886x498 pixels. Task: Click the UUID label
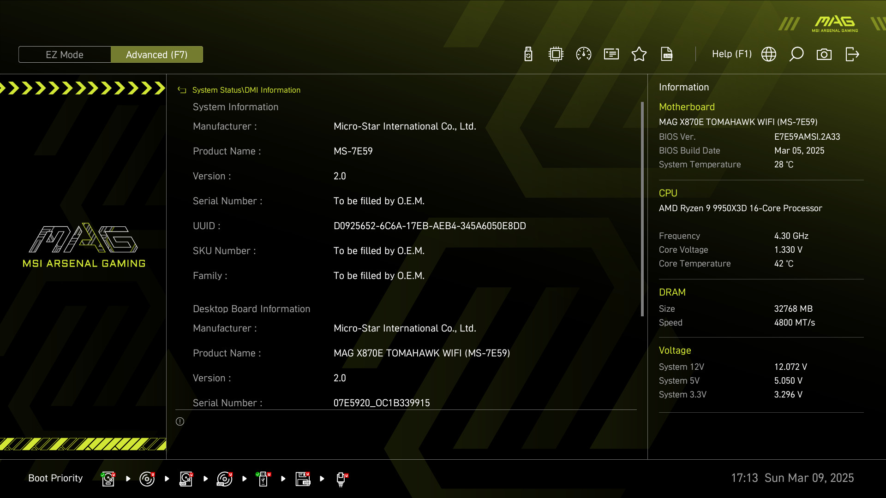[x=206, y=226]
